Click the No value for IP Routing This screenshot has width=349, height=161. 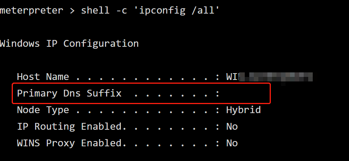[232, 127]
